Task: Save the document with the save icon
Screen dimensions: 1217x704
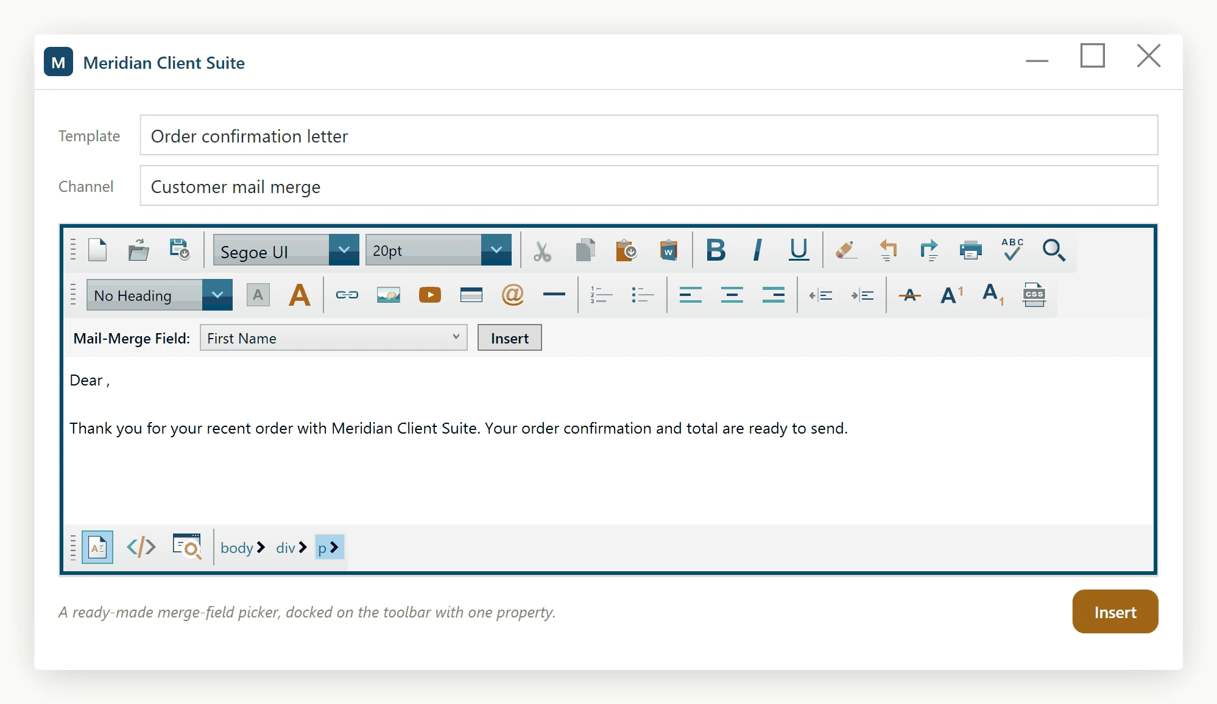Action: [180, 250]
